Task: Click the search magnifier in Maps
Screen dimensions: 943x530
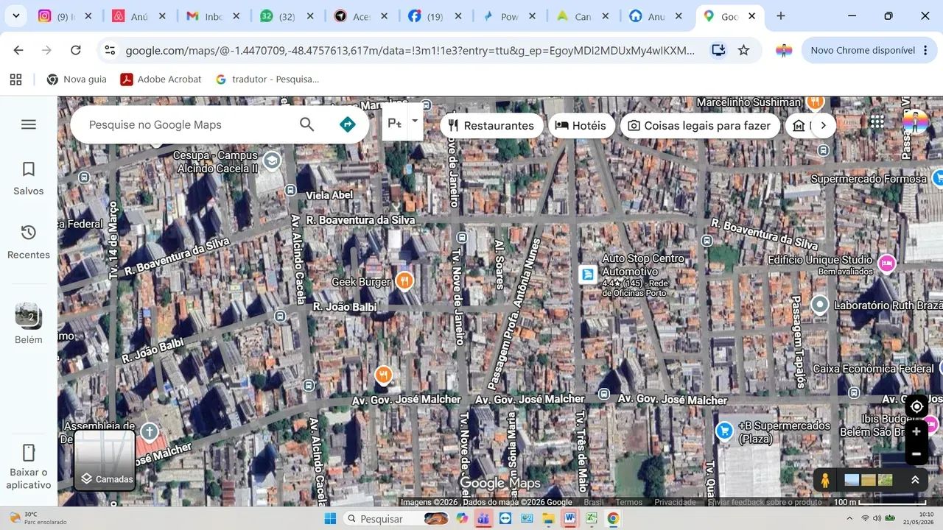Action: coord(307,124)
